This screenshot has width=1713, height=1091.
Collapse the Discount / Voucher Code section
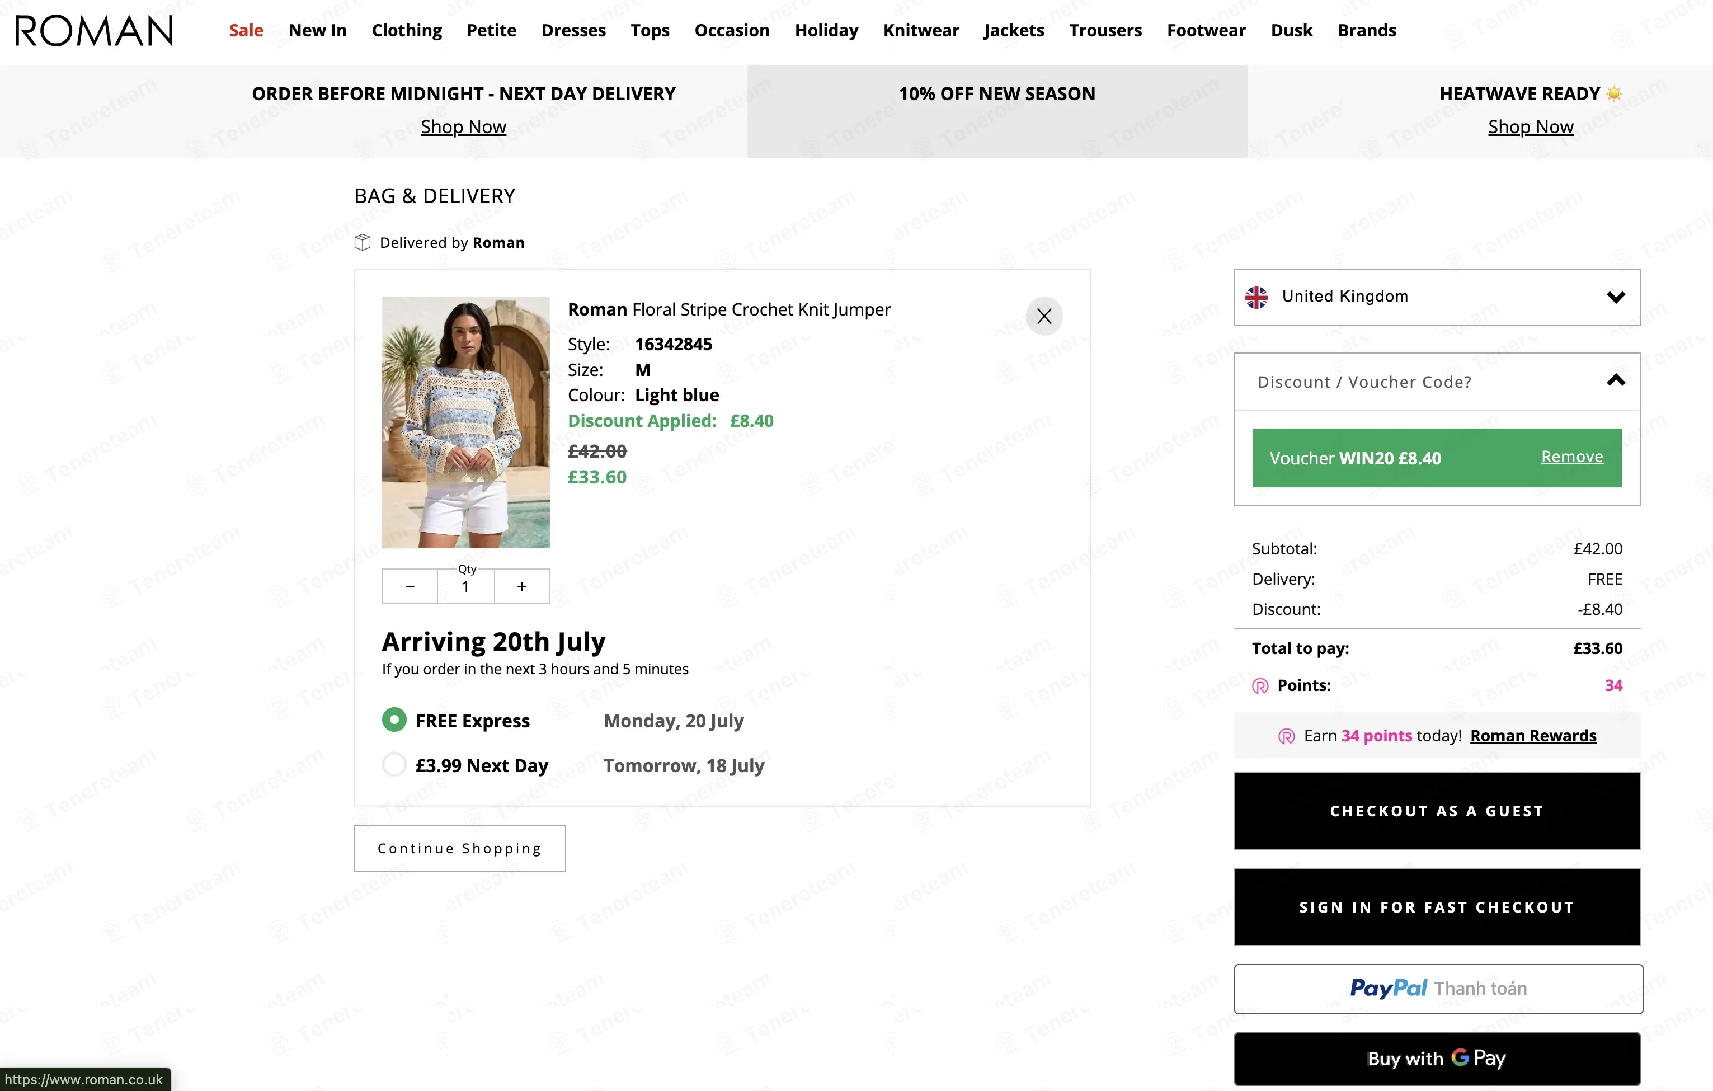[x=1437, y=382]
